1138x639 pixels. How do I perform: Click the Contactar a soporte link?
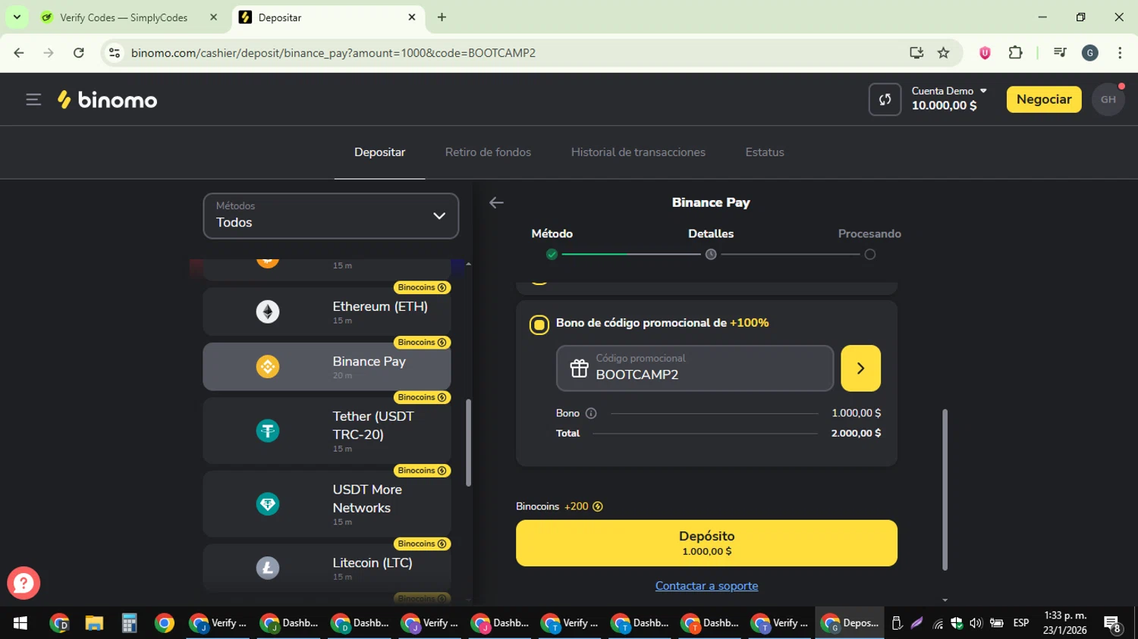[x=706, y=586]
